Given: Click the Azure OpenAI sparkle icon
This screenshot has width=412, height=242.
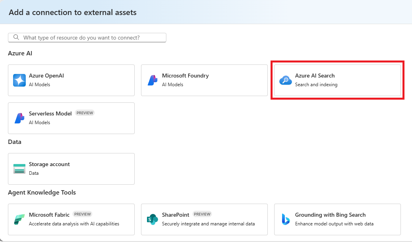Looking at the screenshot, I should [19, 80].
